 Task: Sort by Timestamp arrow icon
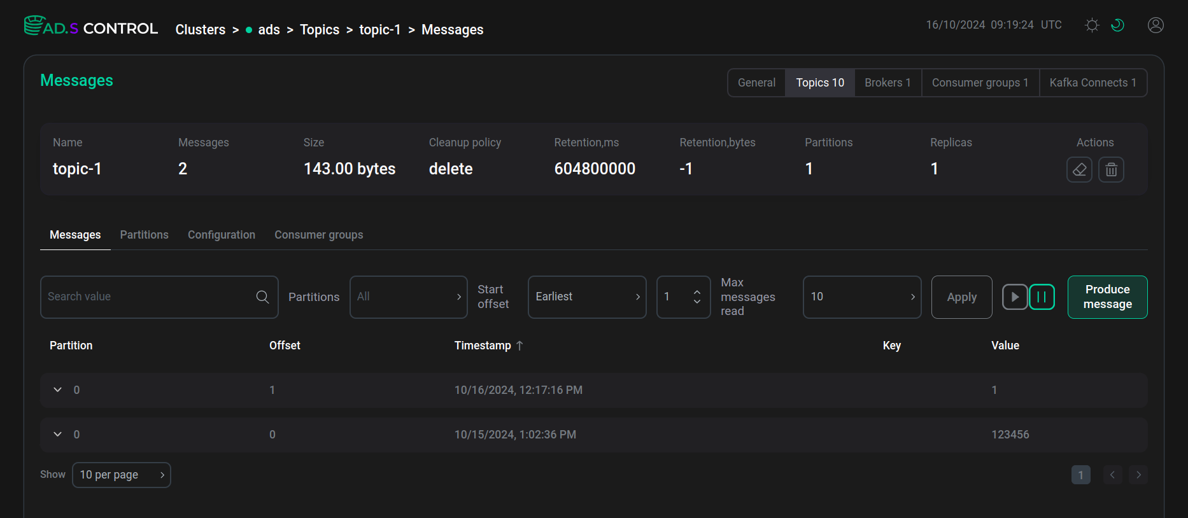tap(520, 346)
